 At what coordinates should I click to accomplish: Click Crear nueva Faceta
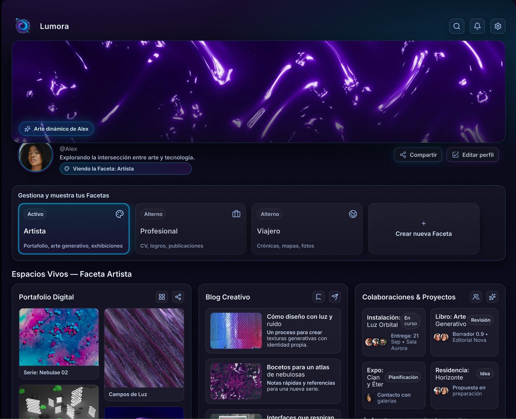(x=424, y=229)
